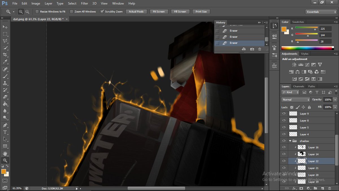
Task: Select the Healing Brush tool
Action: pos(5,69)
